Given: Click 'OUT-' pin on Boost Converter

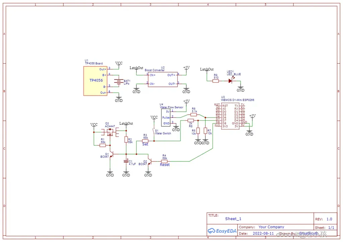Looking at the screenshot, I should [172, 84].
